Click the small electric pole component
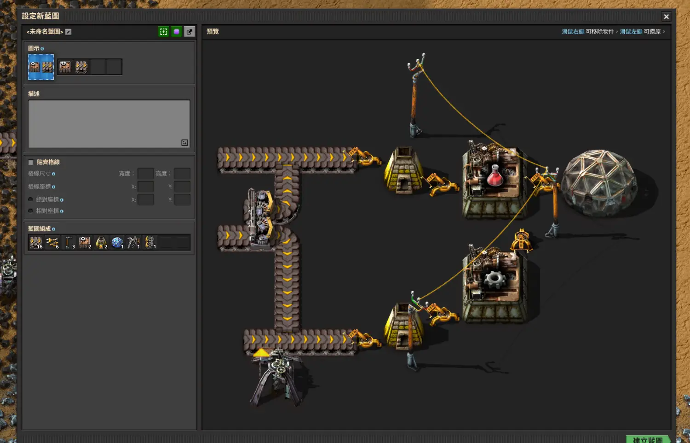The height and width of the screenshot is (443, 690). point(68,243)
